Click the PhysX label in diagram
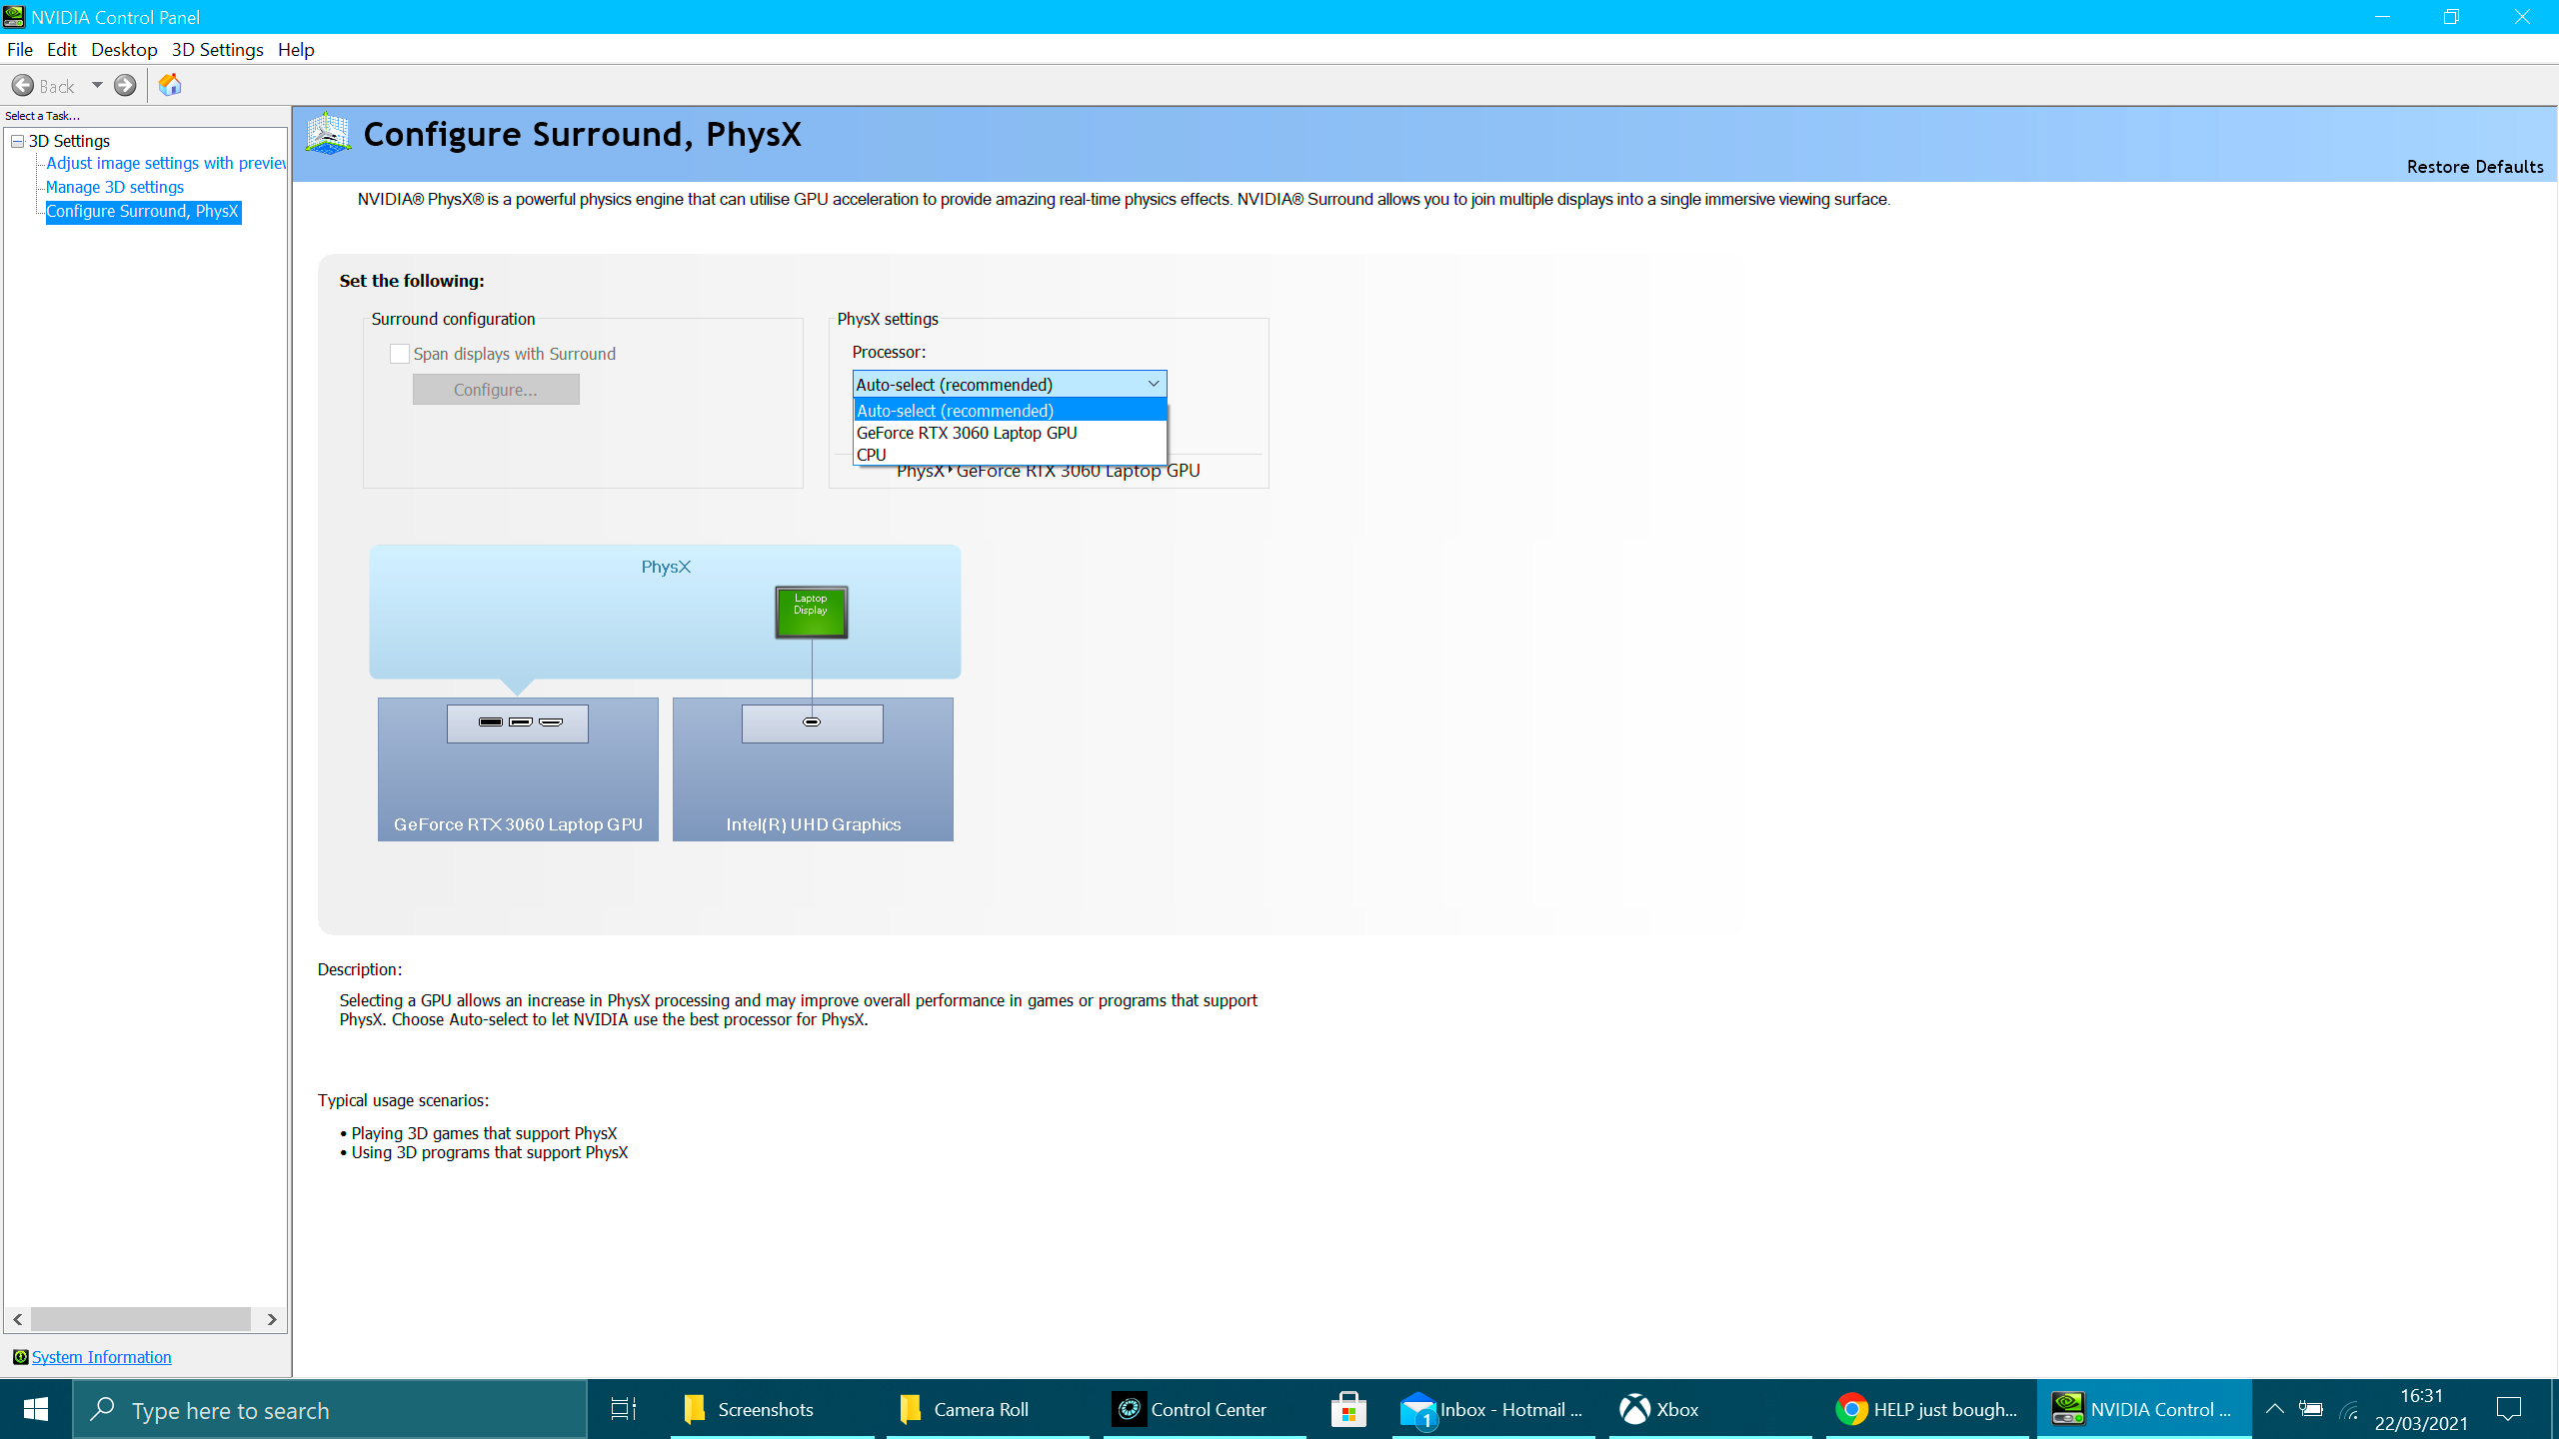This screenshot has width=2559, height=1439. coord(666,567)
